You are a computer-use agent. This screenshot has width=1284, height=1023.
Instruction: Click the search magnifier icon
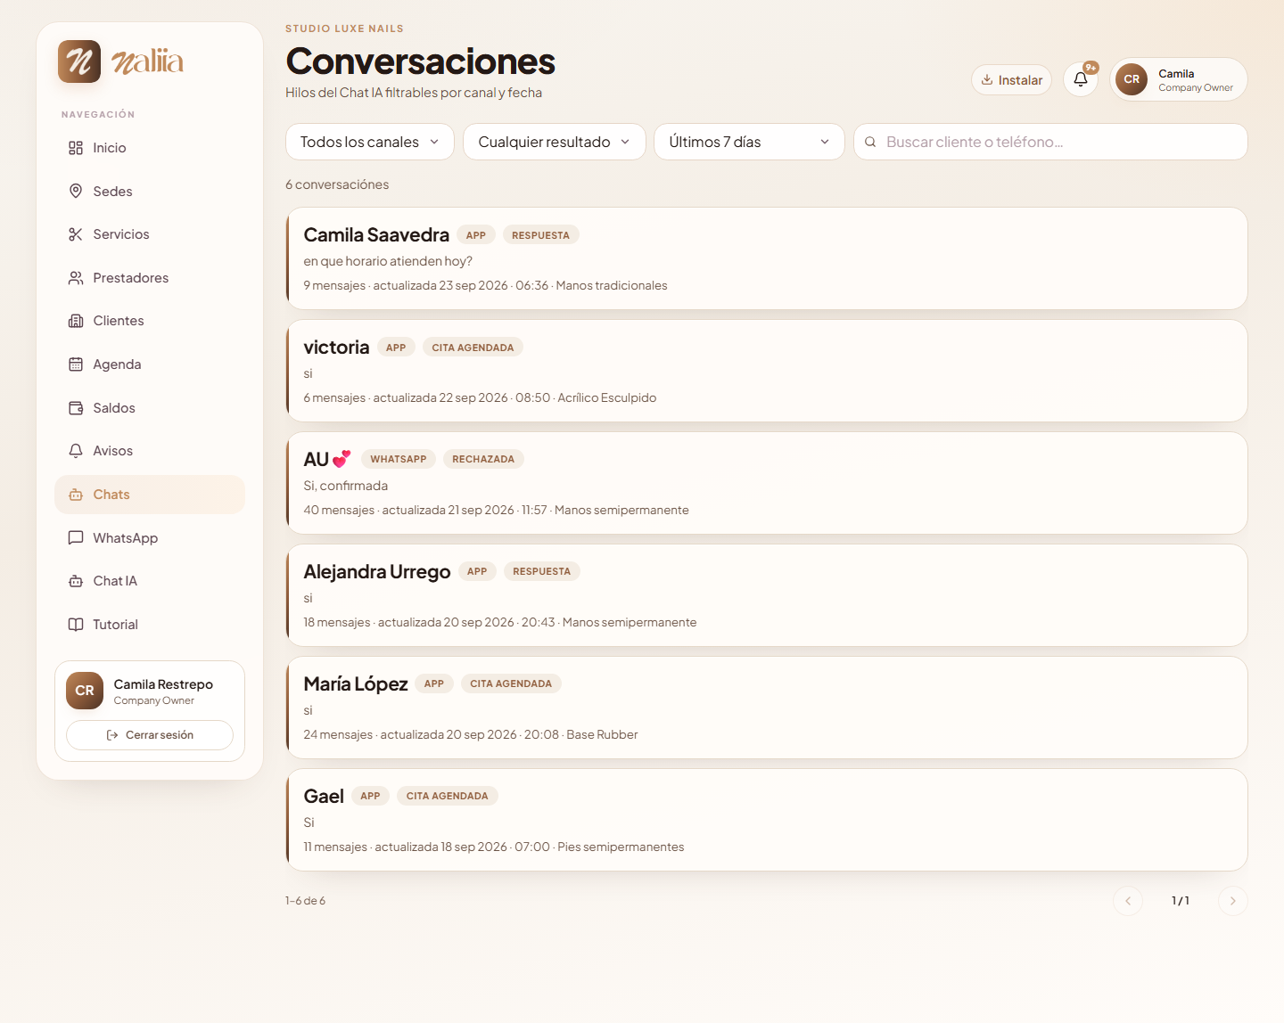pos(870,142)
